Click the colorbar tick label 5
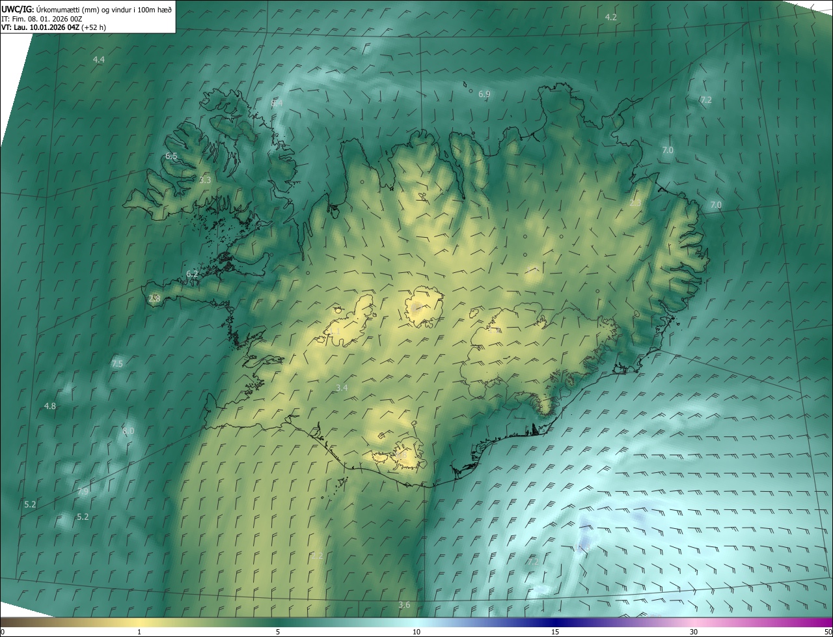The width and height of the screenshot is (833, 637). [278, 632]
